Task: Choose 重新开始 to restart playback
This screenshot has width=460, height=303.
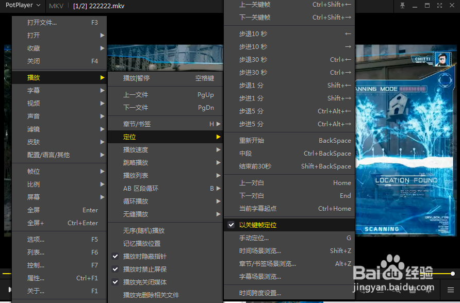Action: (289, 141)
